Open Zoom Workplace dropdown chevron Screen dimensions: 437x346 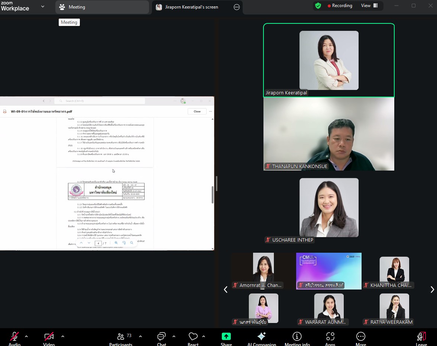43,6
